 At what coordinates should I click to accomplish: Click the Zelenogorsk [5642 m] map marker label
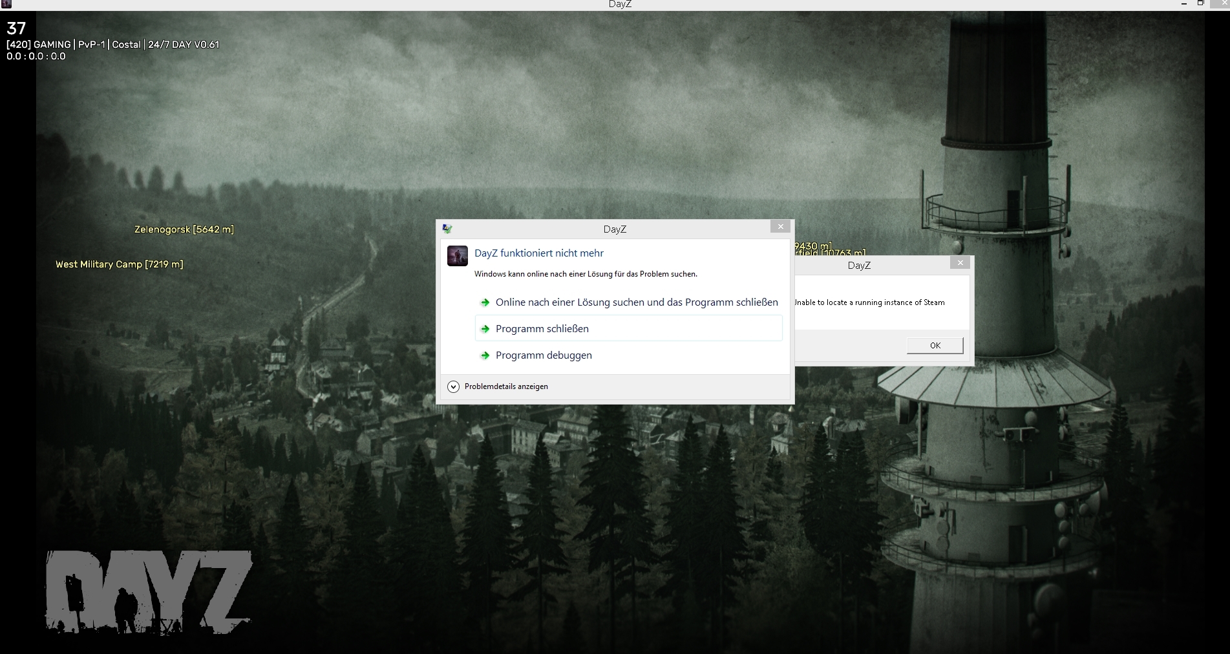point(184,229)
